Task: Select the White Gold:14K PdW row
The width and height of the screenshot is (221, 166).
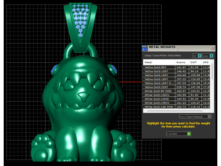Action: pos(177,107)
